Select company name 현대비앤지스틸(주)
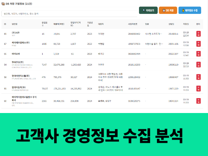Viewport: 208px width, 156px height. pos(21,76)
